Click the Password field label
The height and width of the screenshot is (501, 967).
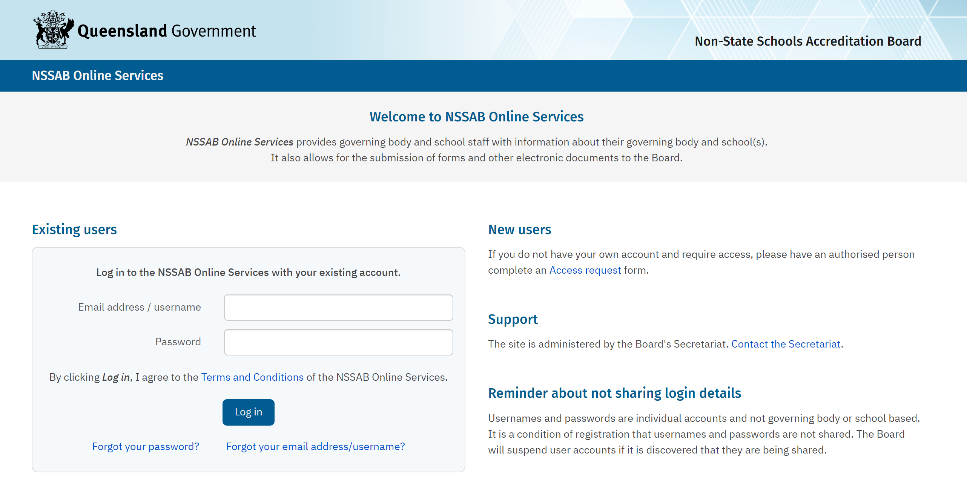[178, 342]
